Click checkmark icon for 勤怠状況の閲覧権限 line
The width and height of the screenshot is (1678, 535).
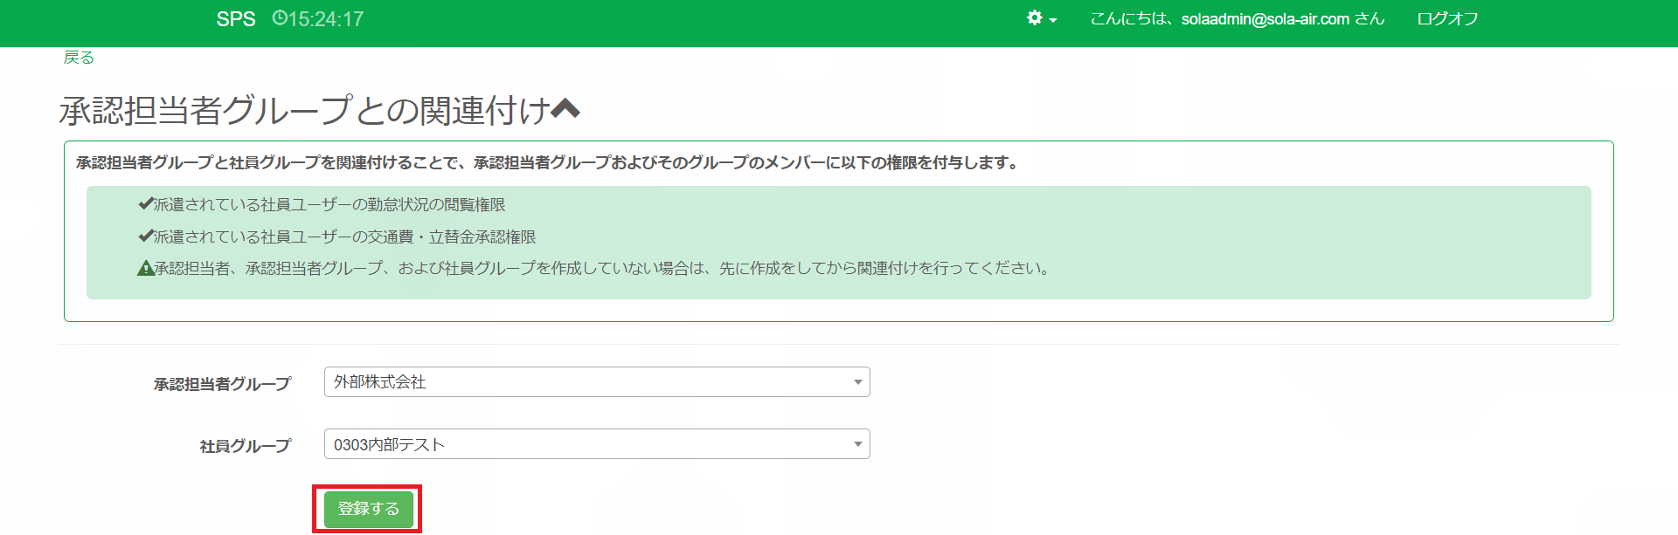click(145, 204)
